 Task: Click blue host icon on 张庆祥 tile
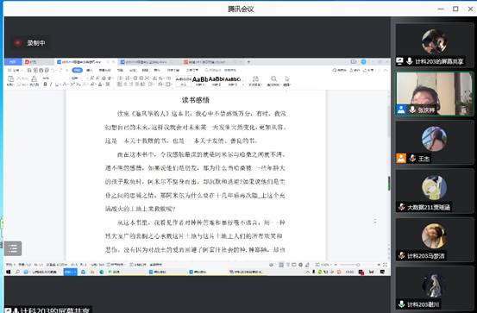point(401,110)
